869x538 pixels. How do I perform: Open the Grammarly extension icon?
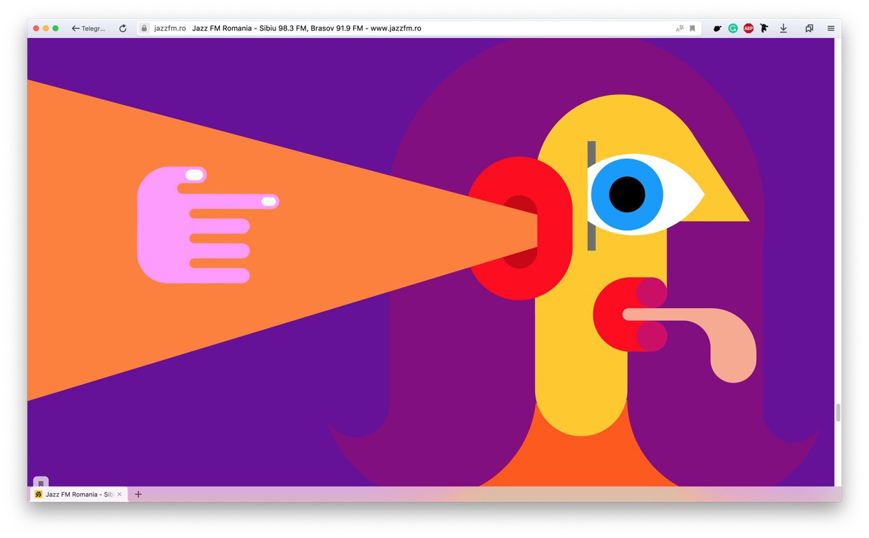click(733, 28)
